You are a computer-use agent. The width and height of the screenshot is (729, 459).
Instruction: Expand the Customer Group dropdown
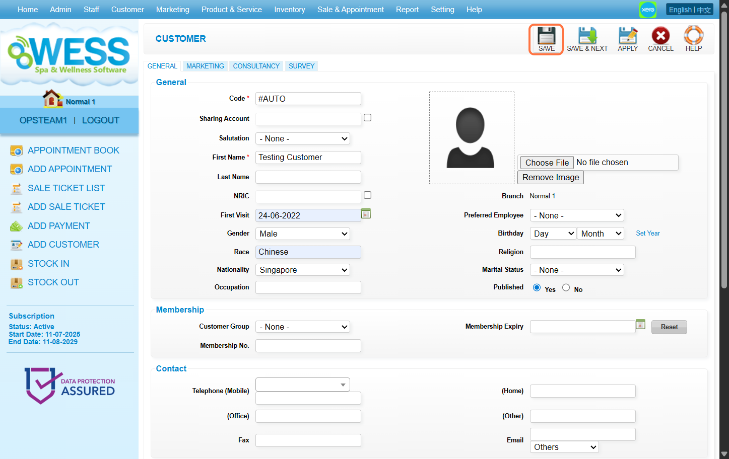pyautogui.click(x=303, y=327)
